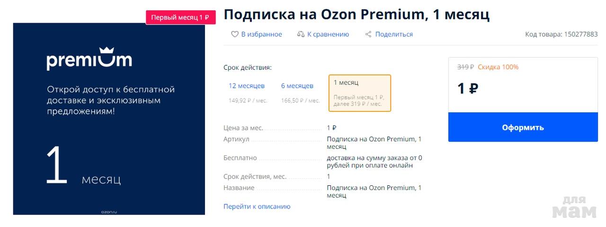Click the Поделиться link text
This screenshot has height=227, width=606.
pyautogui.click(x=394, y=34)
